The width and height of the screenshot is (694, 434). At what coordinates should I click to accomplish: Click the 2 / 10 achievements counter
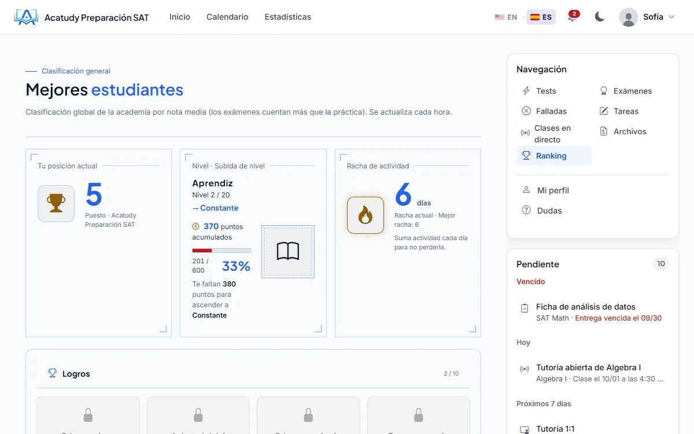click(x=451, y=374)
